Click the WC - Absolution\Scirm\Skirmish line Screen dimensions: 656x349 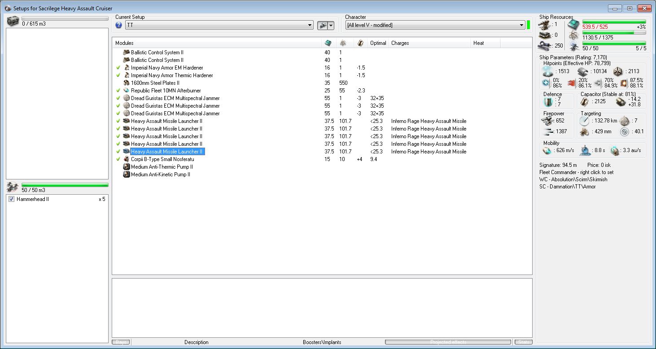click(x=573, y=179)
